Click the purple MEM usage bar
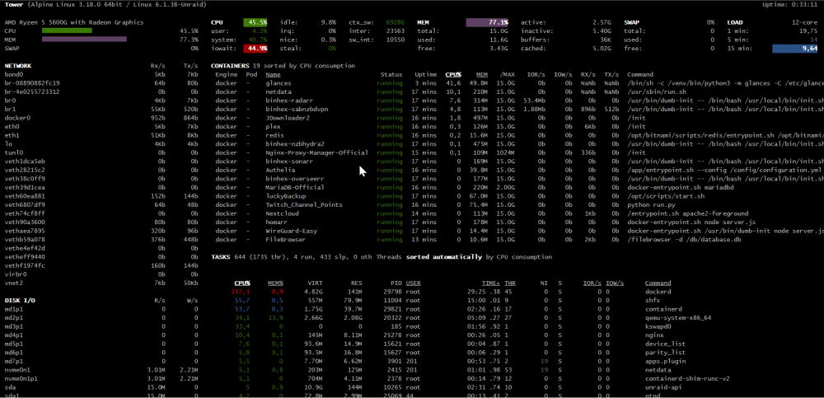Image resolution: width=824 pixels, height=398 pixels. pos(84,40)
